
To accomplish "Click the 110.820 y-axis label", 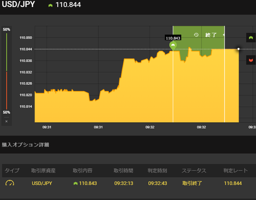I will point(26,95).
